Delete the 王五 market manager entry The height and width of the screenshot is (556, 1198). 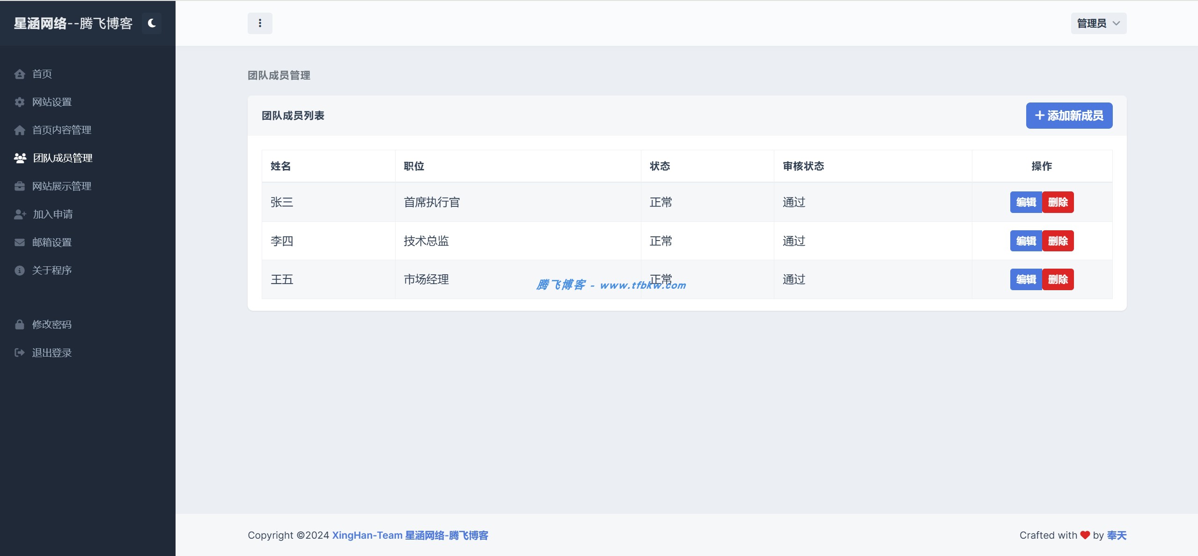coord(1058,279)
